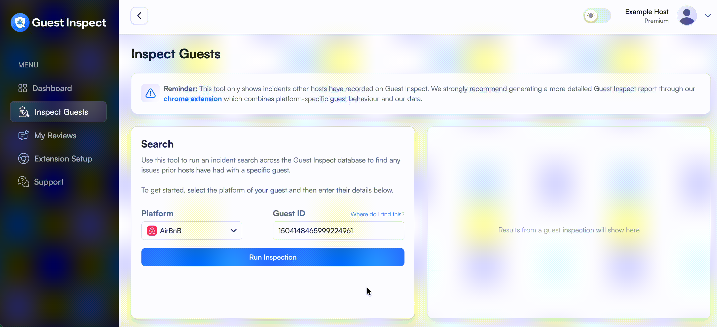Go to My Reviews in sidebar
Screen dimensions: 717x327
(55, 135)
